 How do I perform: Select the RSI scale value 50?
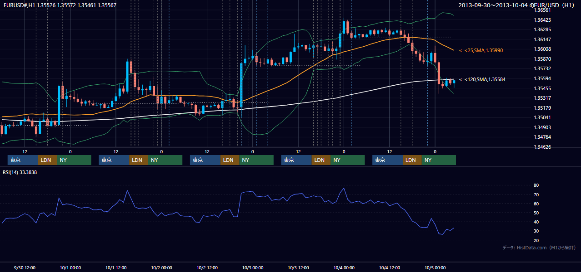[x=536, y=213]
